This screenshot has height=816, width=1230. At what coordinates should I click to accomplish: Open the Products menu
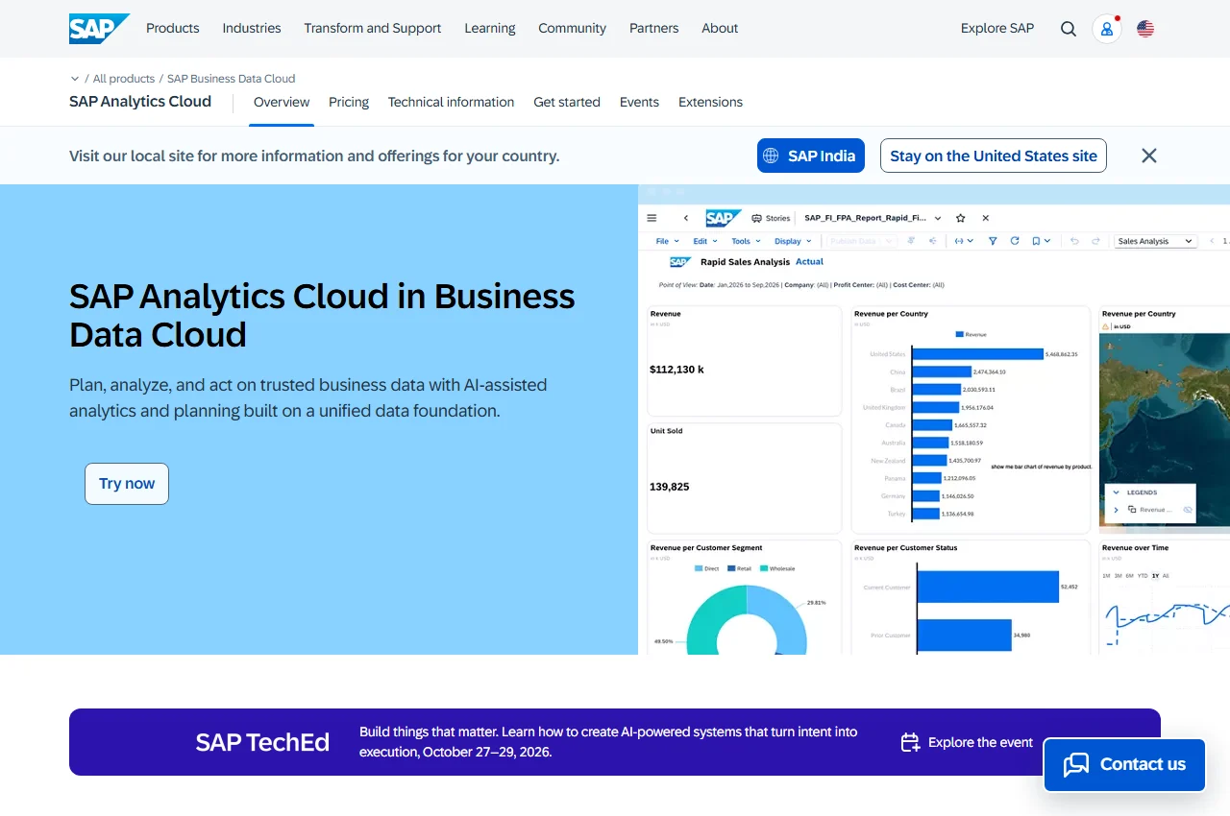(x=173, y=29)
